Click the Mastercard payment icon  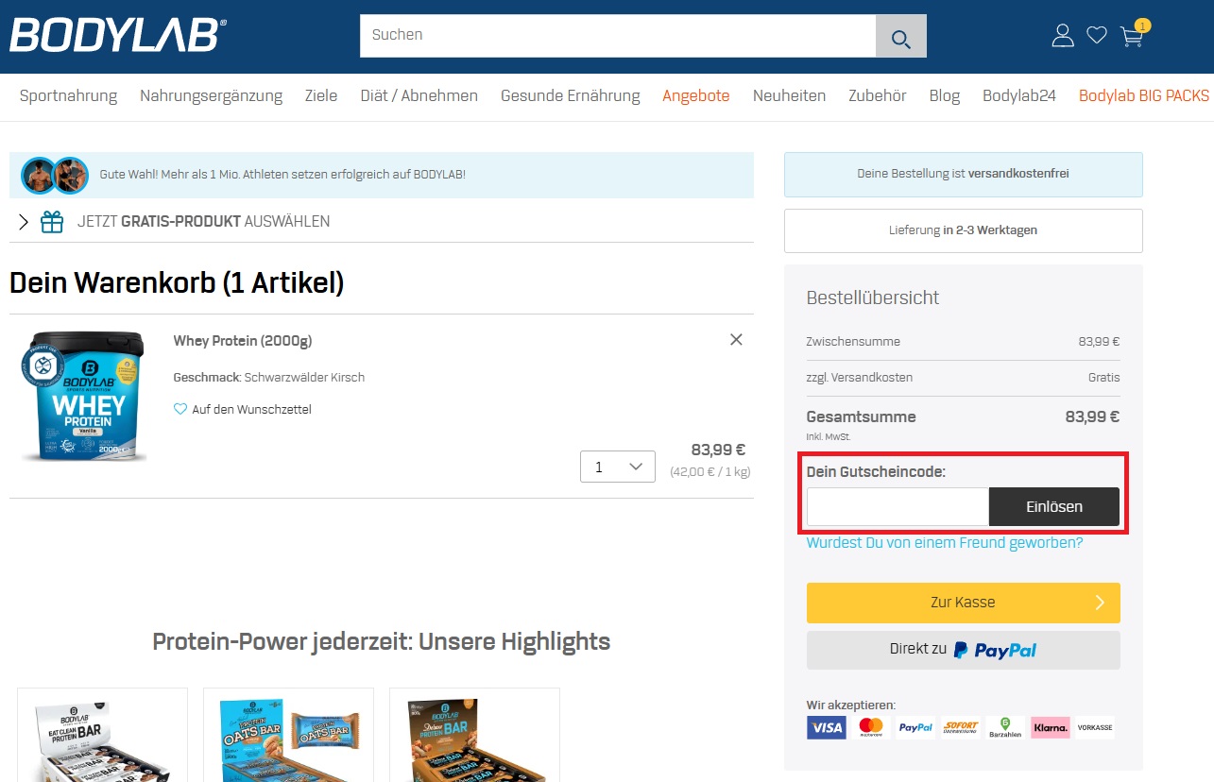(871, 727)
